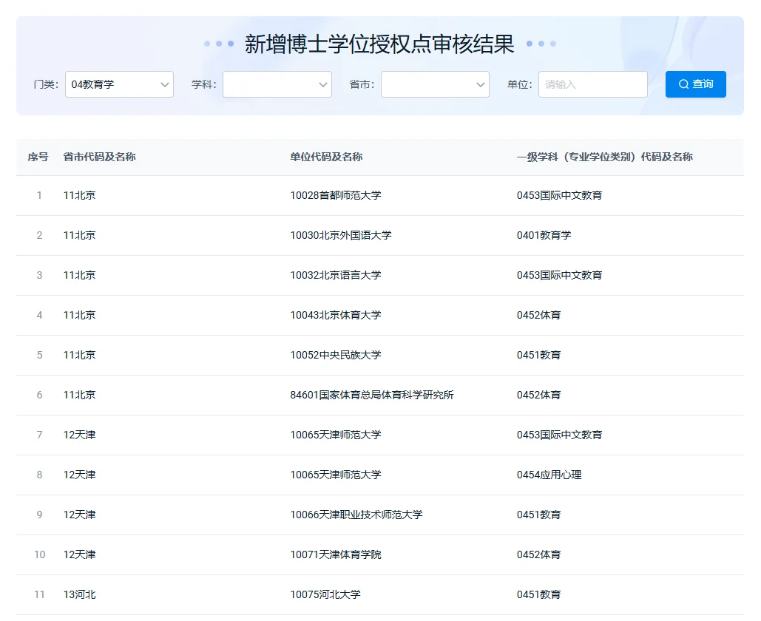Viewport: 761px width, 621px height.
Task: Select the 10030北京外国语大学 cell
Action: pos(341,236)
